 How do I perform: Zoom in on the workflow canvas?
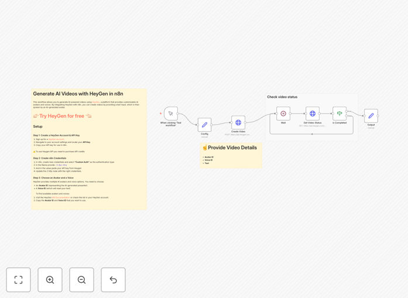pos(50,280)
